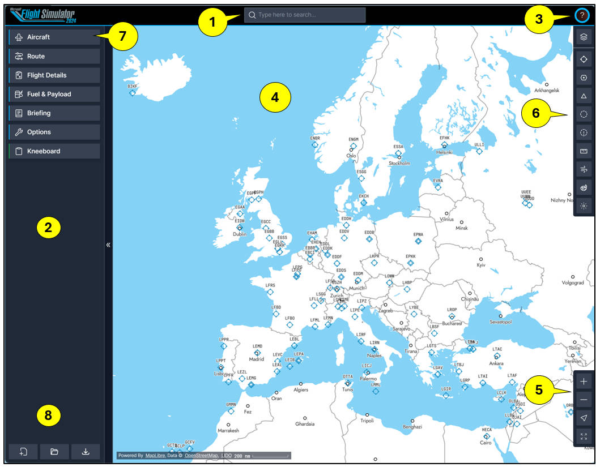Screen dimensions: 596x467
Task: Click the search input field
Action: 306,16
